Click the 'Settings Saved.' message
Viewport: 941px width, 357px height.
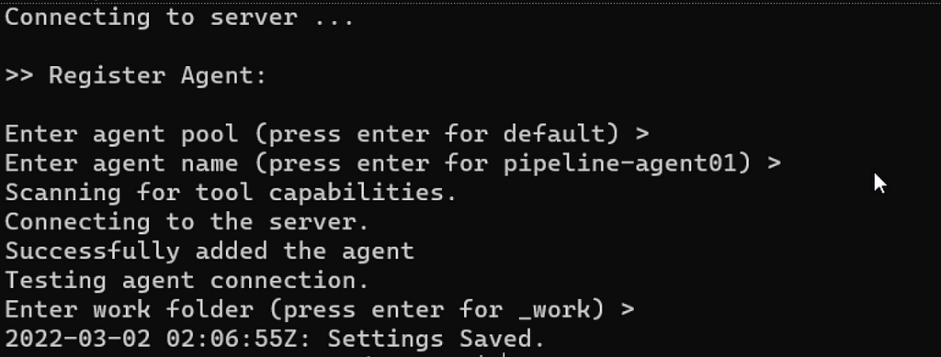tap(436, 339)
